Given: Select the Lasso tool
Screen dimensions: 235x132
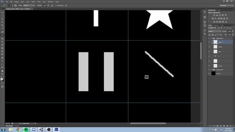Looking at the screenshot, I should point(2,19).
